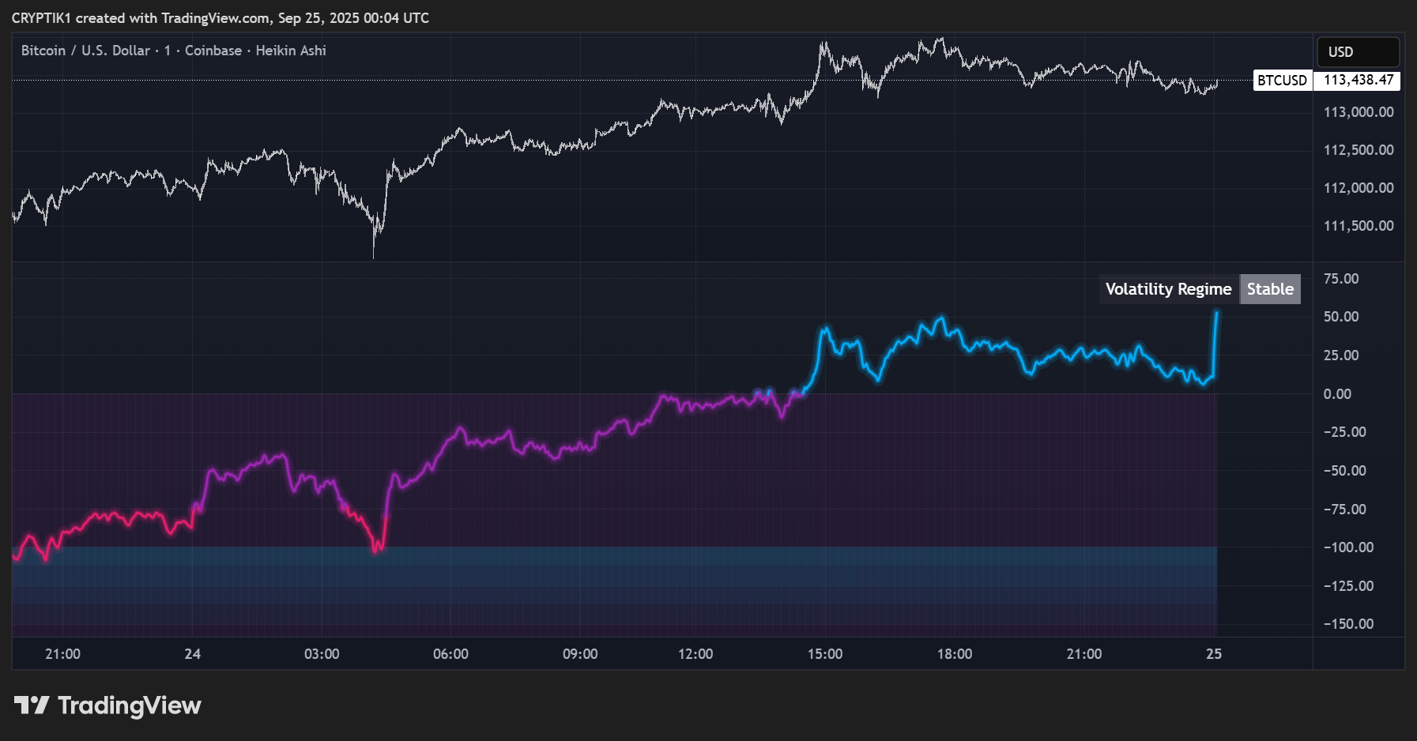Click the TradingView logo at bottom
Screen dimensions: 1417x741
tap(107, 705)
